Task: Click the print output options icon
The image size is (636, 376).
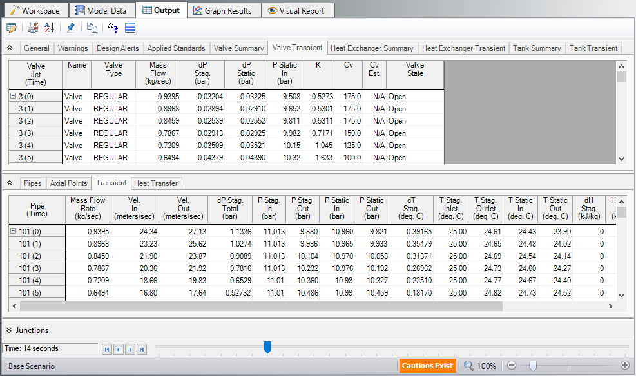Action: click(33, 28)
